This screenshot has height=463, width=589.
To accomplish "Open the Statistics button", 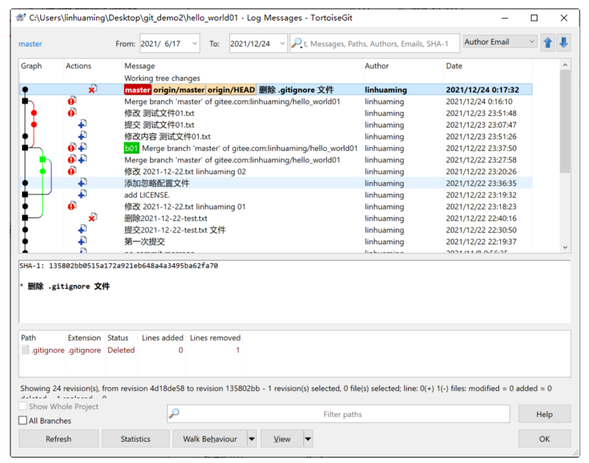I will 135,438.
